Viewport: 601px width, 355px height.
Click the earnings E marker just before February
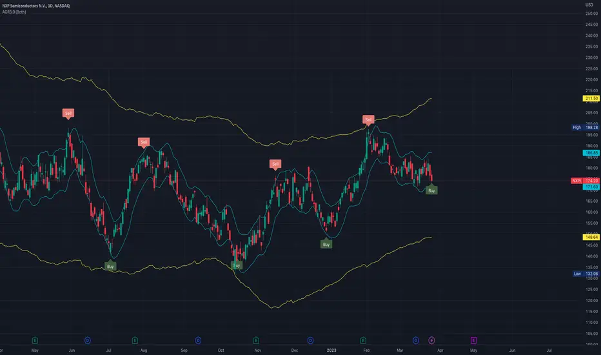[363, 340]
